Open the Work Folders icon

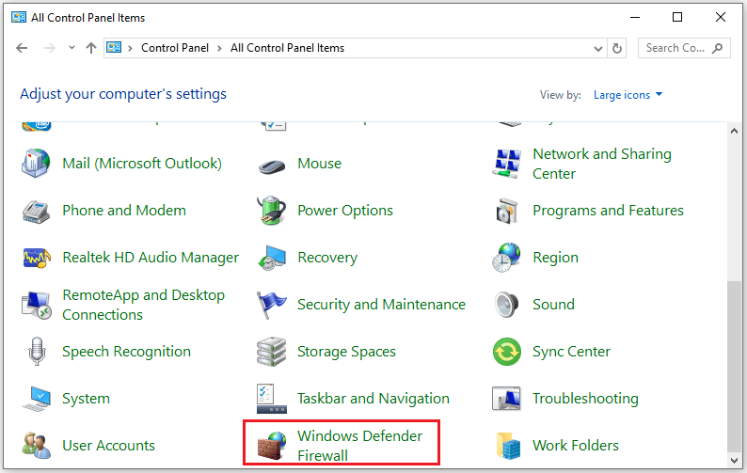pos(508,446)
